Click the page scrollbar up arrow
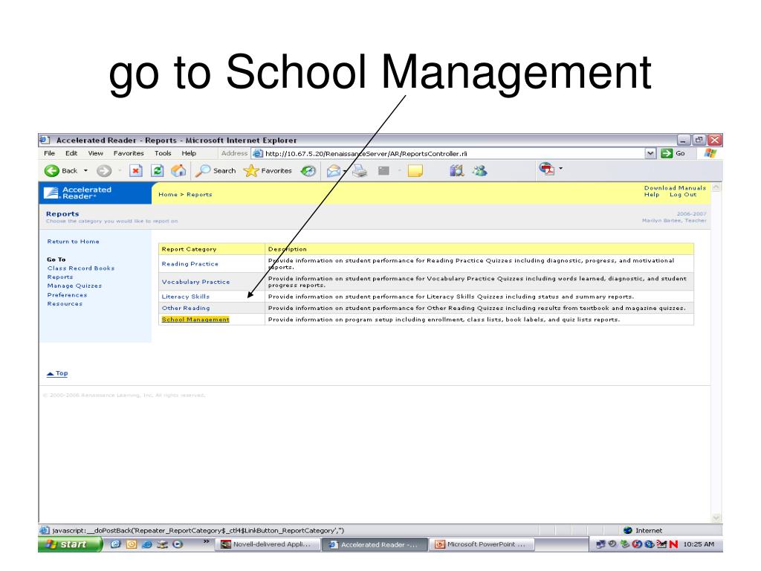This screenshot has height=571, width=761. (x=716, y=187)
